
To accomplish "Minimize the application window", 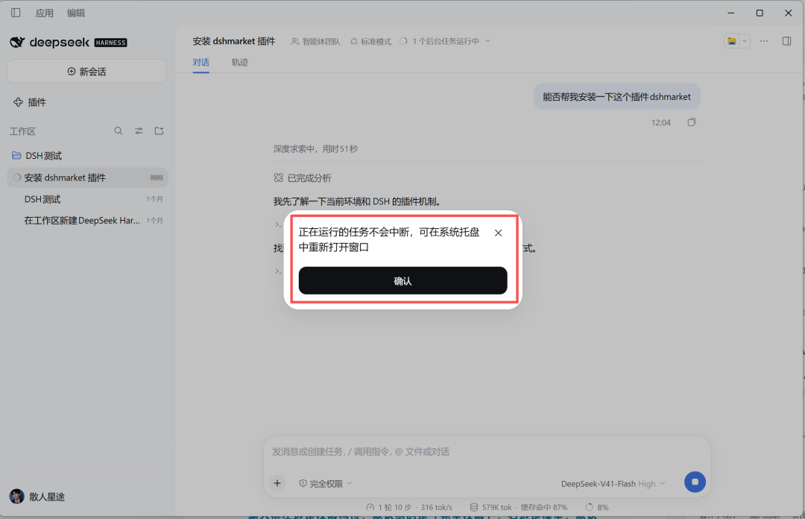I will click(731, 13).
